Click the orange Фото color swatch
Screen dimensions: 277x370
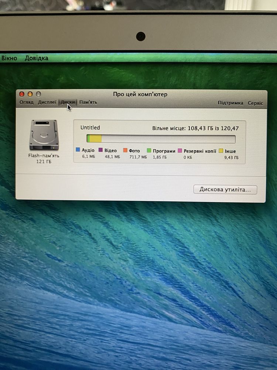(x=125, y=150)
